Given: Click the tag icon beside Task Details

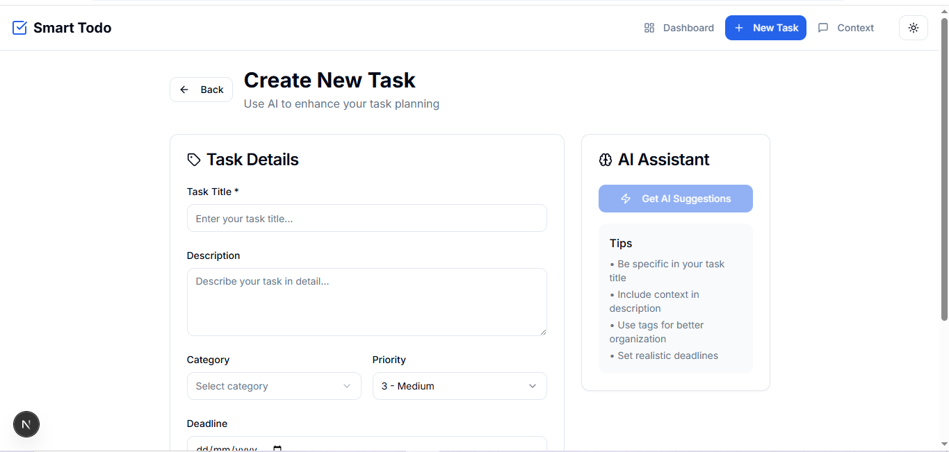Looking at the screenshot, I should 194,160.
